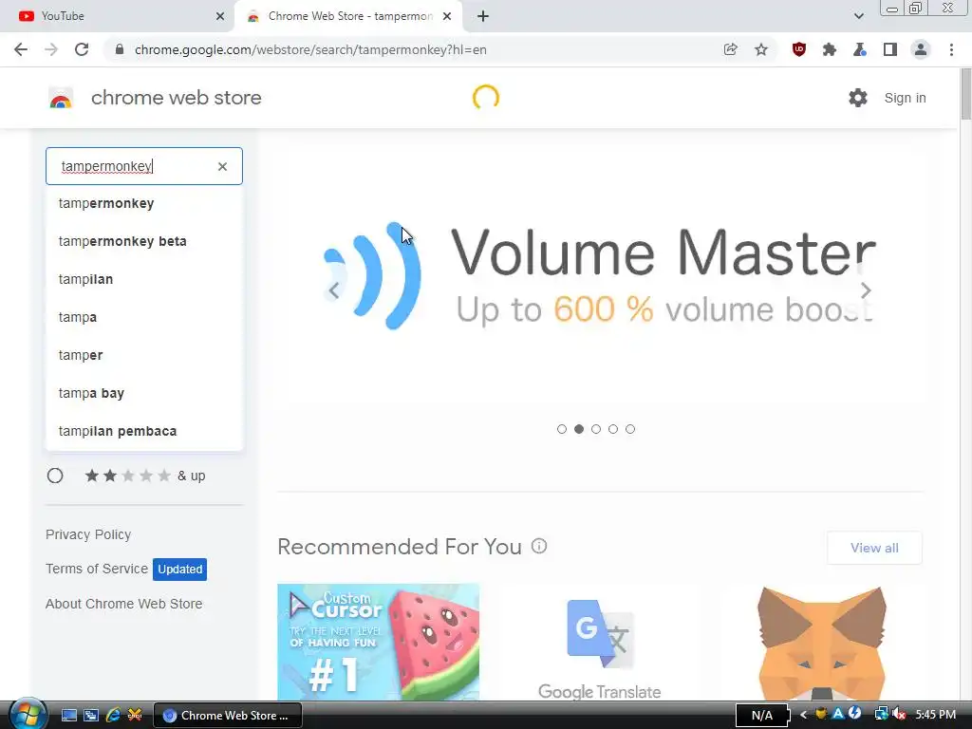The height and width of the screenshot is (729, 972).
Task: Bookmark this page with the star
Action: tap(761, 49)
